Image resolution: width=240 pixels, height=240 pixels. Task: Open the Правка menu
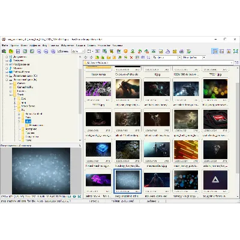(14, 46)
